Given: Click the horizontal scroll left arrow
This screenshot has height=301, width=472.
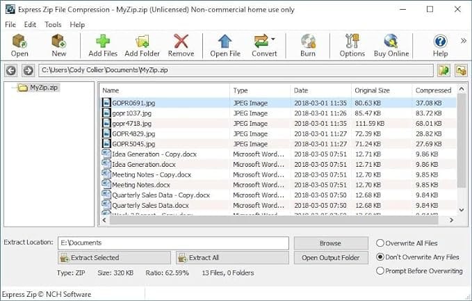Looking at the screenshot, I should click(104, 220).
